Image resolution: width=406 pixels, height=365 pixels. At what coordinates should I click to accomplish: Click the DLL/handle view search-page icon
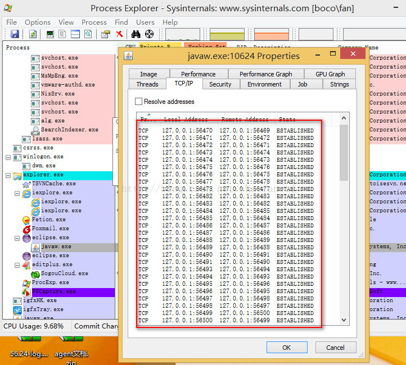(x=88, y=34)
